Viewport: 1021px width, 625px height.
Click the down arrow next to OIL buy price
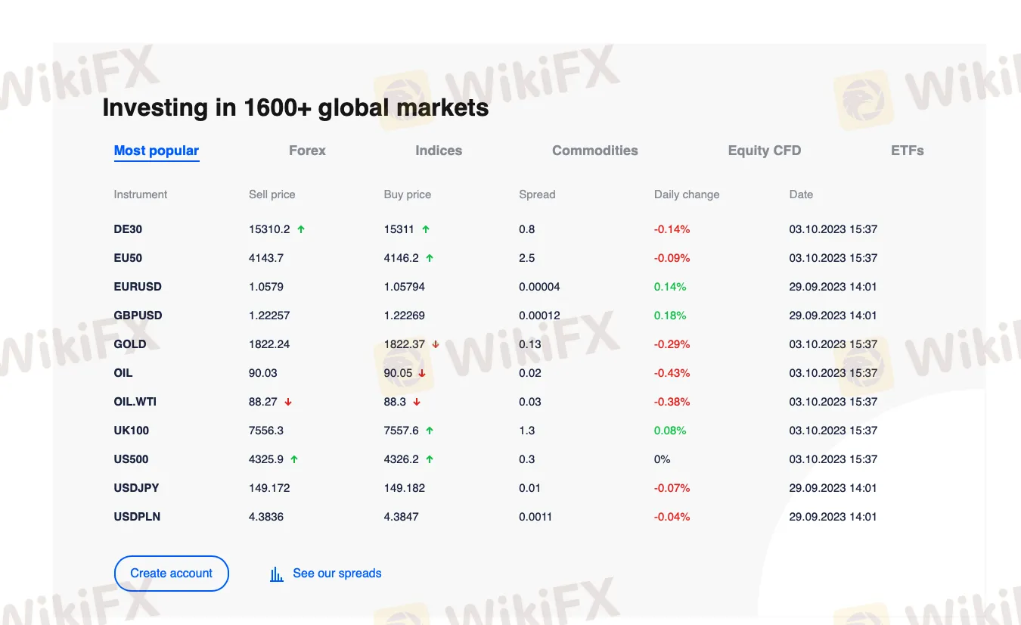click(x=422, y=372)
